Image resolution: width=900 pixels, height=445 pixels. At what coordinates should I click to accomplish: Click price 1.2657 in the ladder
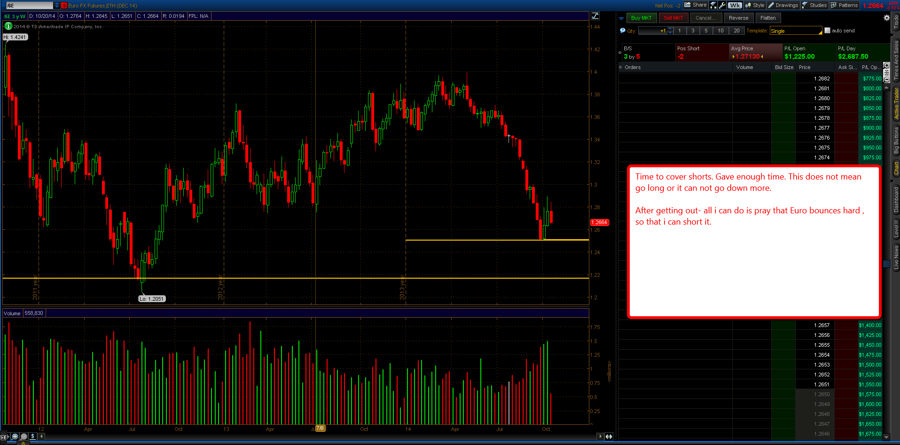tap(822, 325)
